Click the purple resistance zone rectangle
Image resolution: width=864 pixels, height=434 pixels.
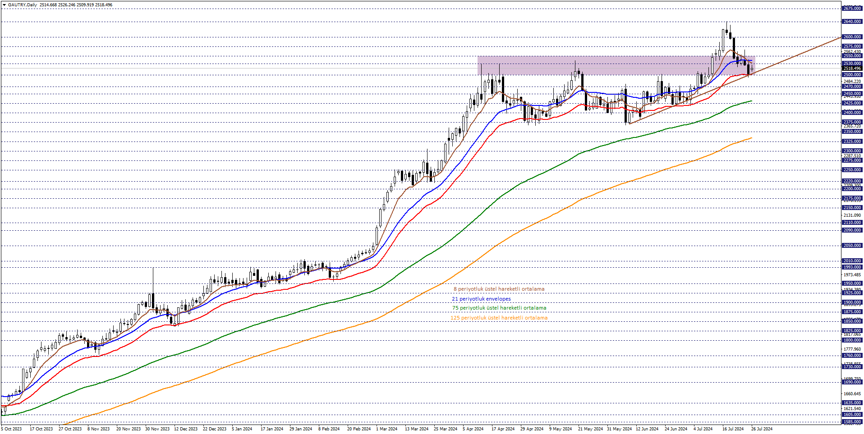[616, 65]
